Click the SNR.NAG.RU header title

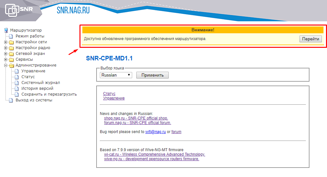pos(73,10)
